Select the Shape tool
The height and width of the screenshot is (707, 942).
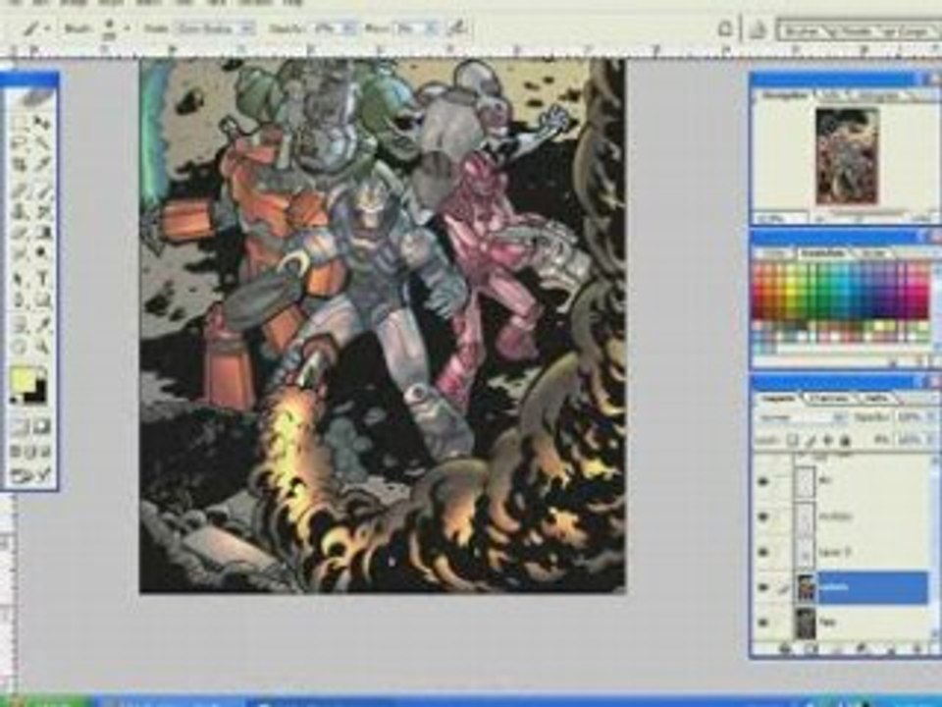point(42,300)
